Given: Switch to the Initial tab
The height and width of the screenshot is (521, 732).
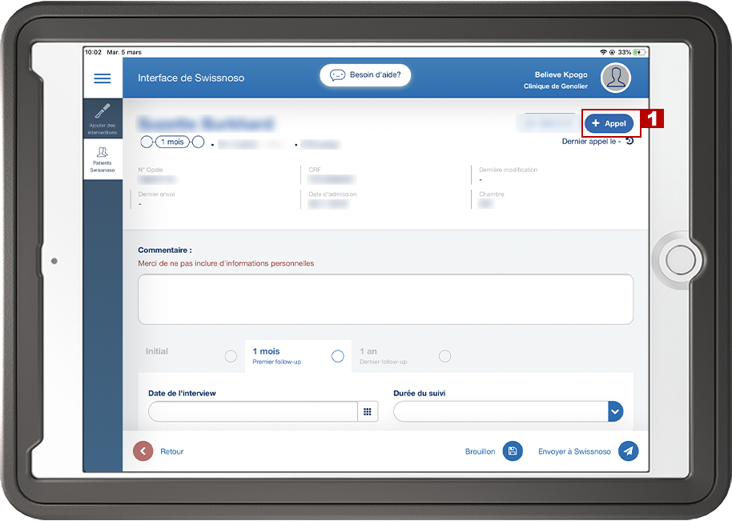Looking at the screenshot, I should (x=191, y=356).
